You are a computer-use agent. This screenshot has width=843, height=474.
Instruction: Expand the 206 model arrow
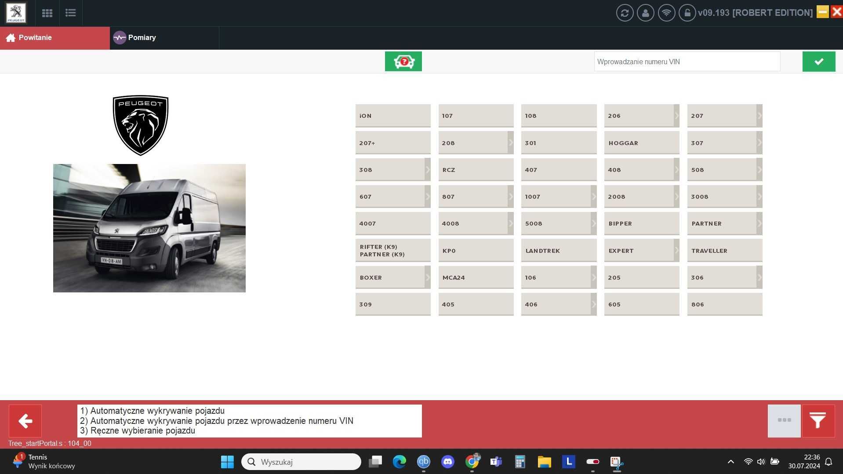pos(676,116)
